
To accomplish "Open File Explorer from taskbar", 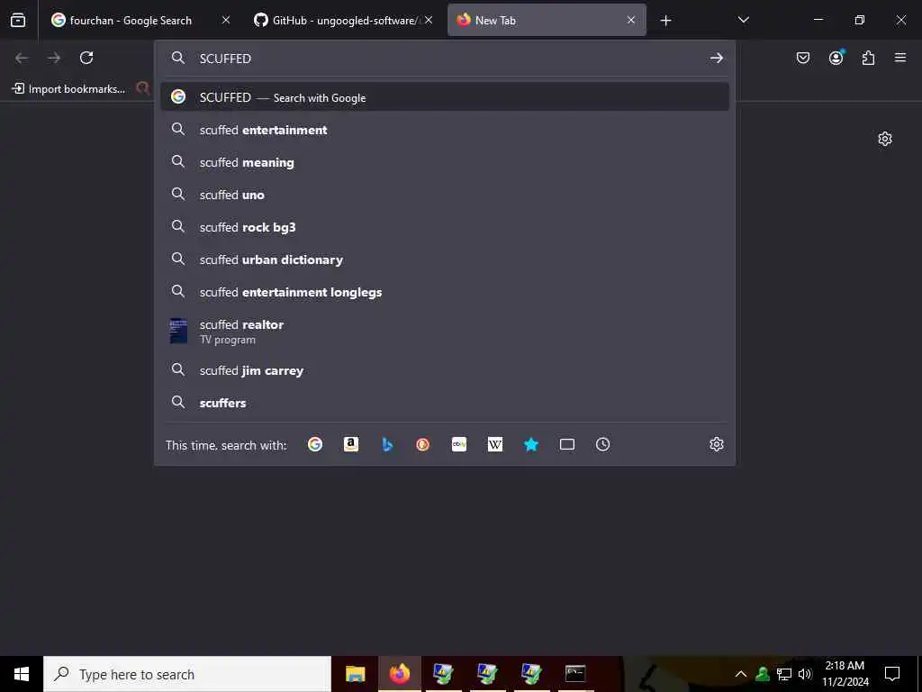I will click(x=355, y=674).
